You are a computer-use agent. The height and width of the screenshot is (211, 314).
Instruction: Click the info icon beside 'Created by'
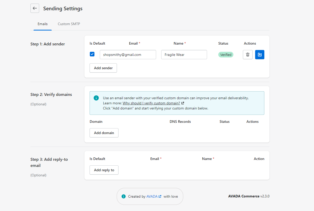point(124,196)
